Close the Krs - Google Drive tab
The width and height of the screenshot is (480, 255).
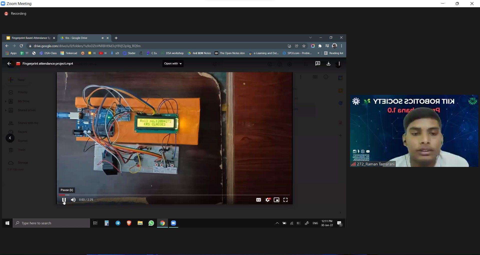[x=108, y=38]
